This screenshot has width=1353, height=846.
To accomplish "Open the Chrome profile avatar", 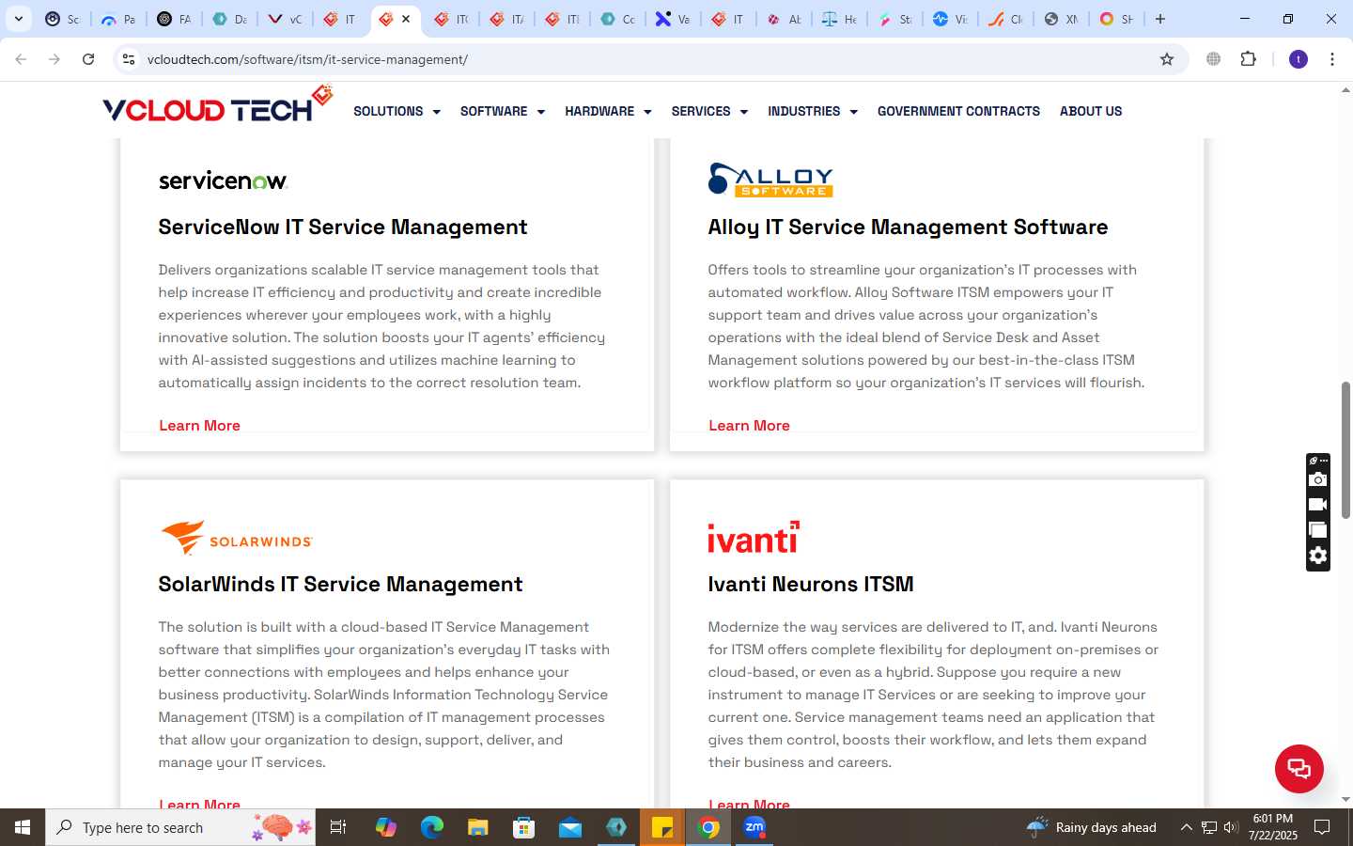I will (x=1299, y=59).
